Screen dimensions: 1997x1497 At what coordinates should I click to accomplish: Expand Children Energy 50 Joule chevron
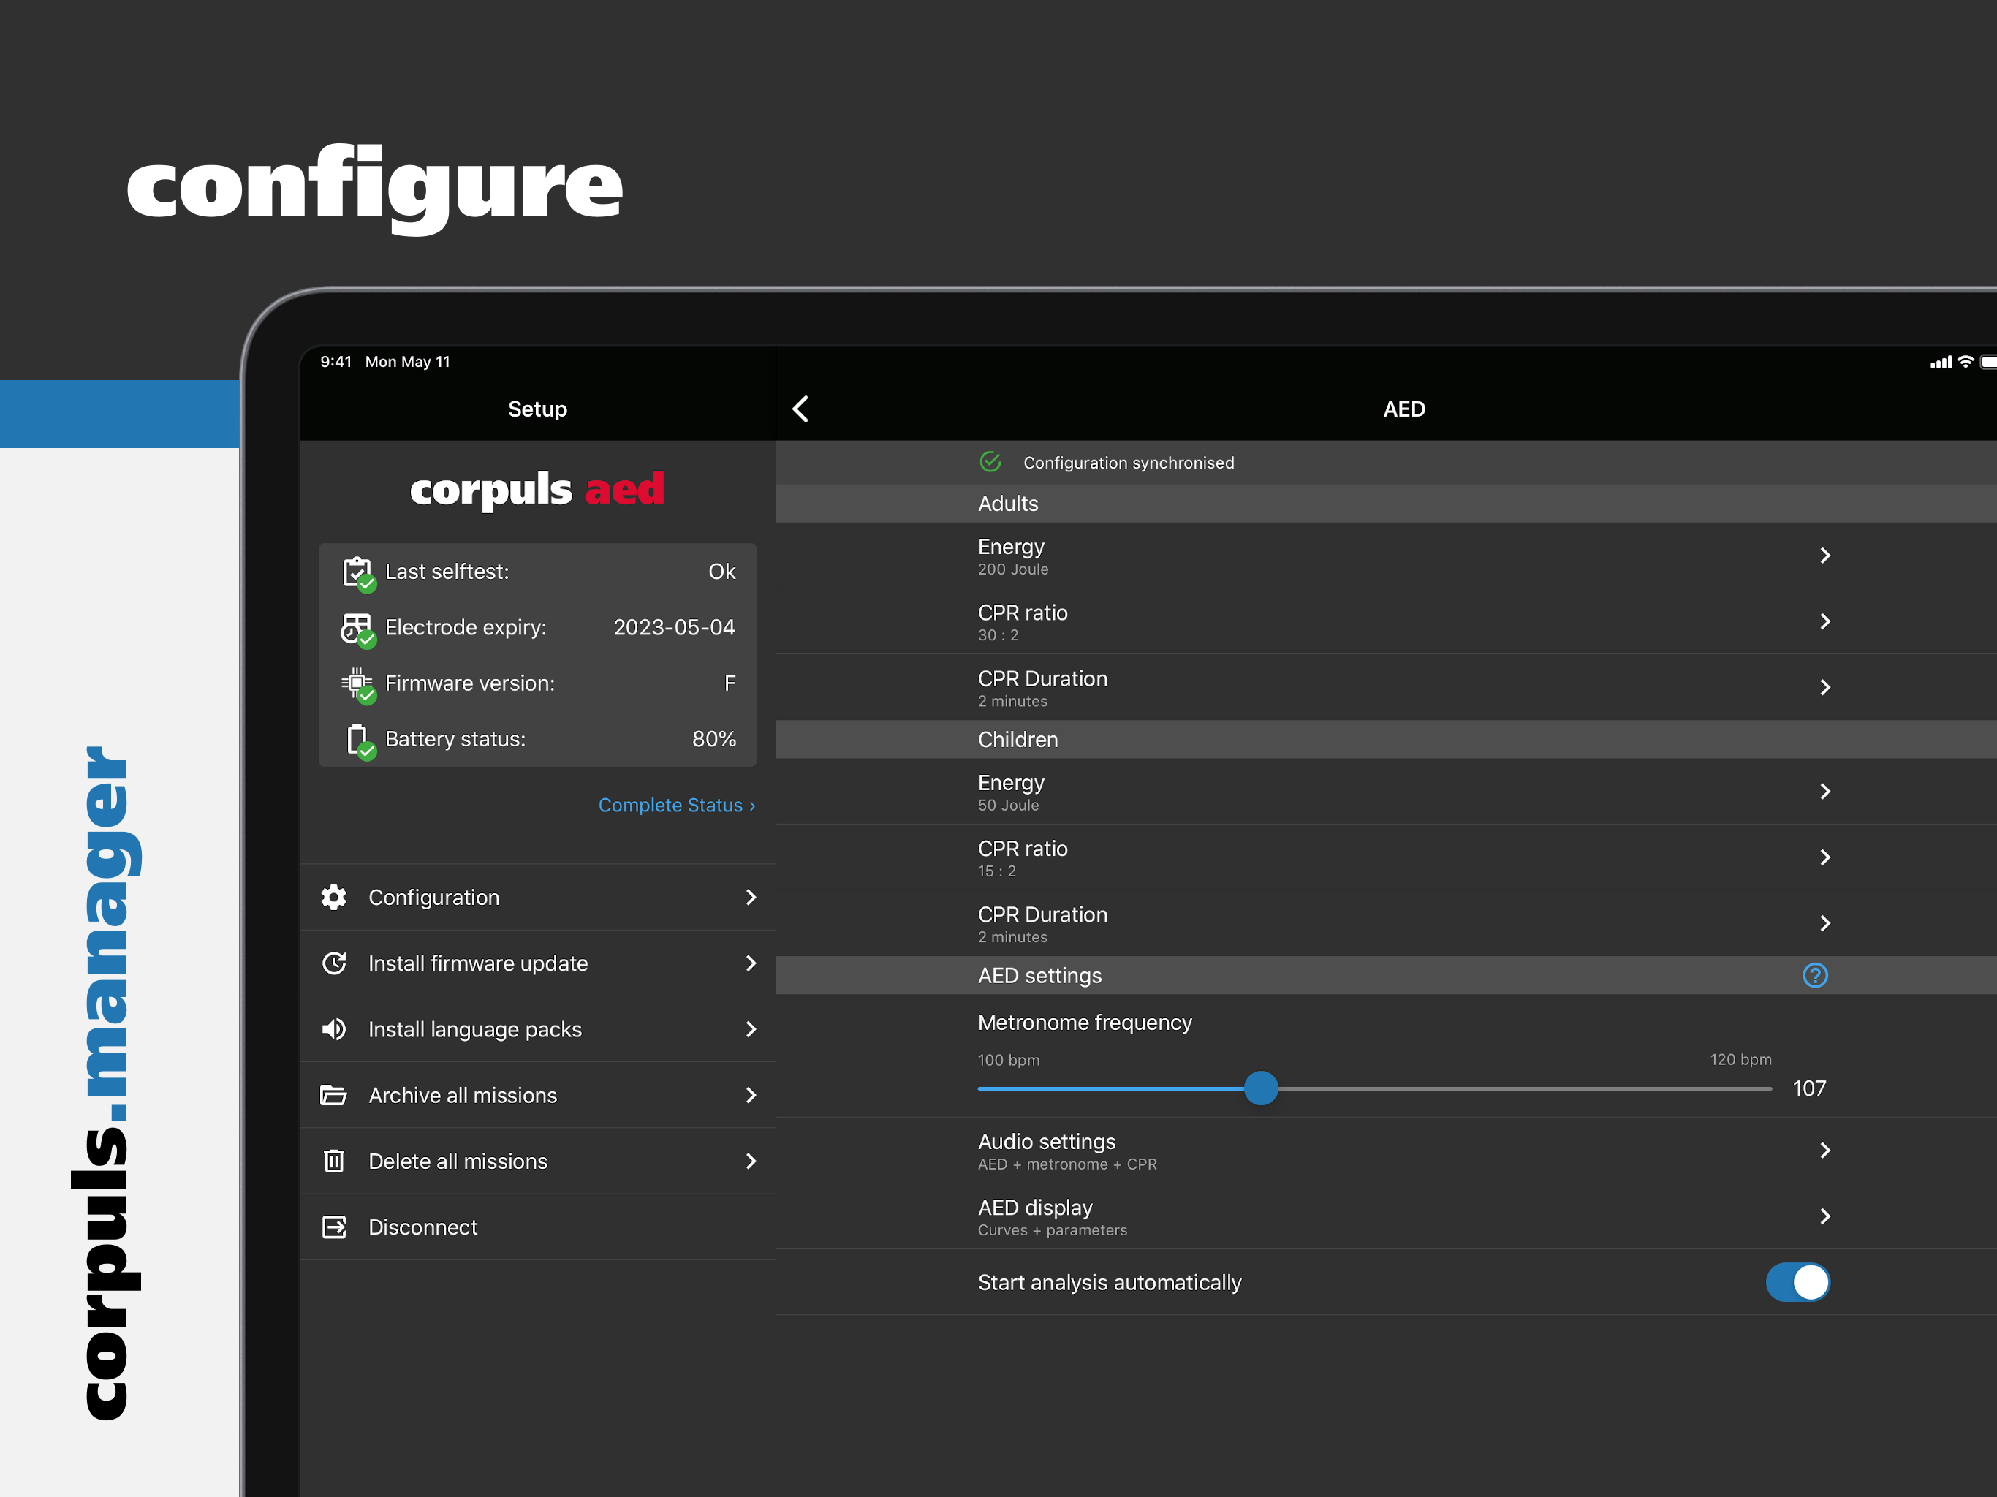pyautogui.click(x=1825, y=791)
